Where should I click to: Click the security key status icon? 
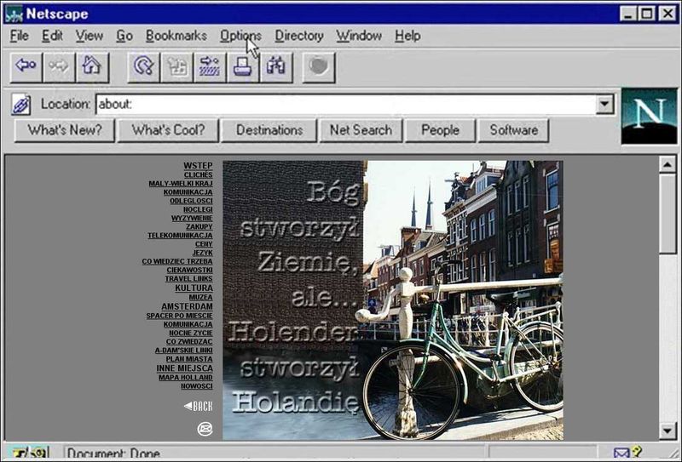pos(30,453)
